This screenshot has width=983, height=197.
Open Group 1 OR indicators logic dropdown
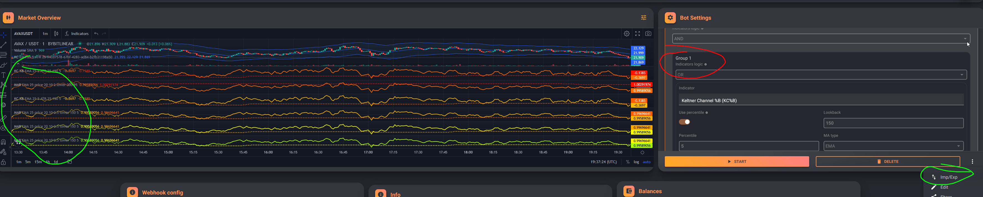[821, 75]
